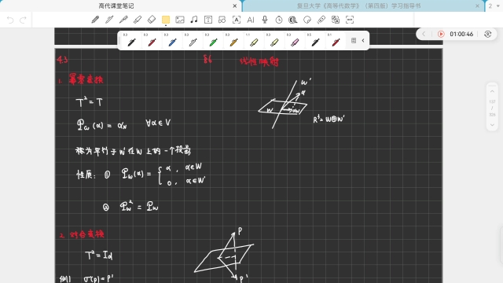Open the sticker tool
Viewport: 503px width, 283px height.
click(307, 20)
